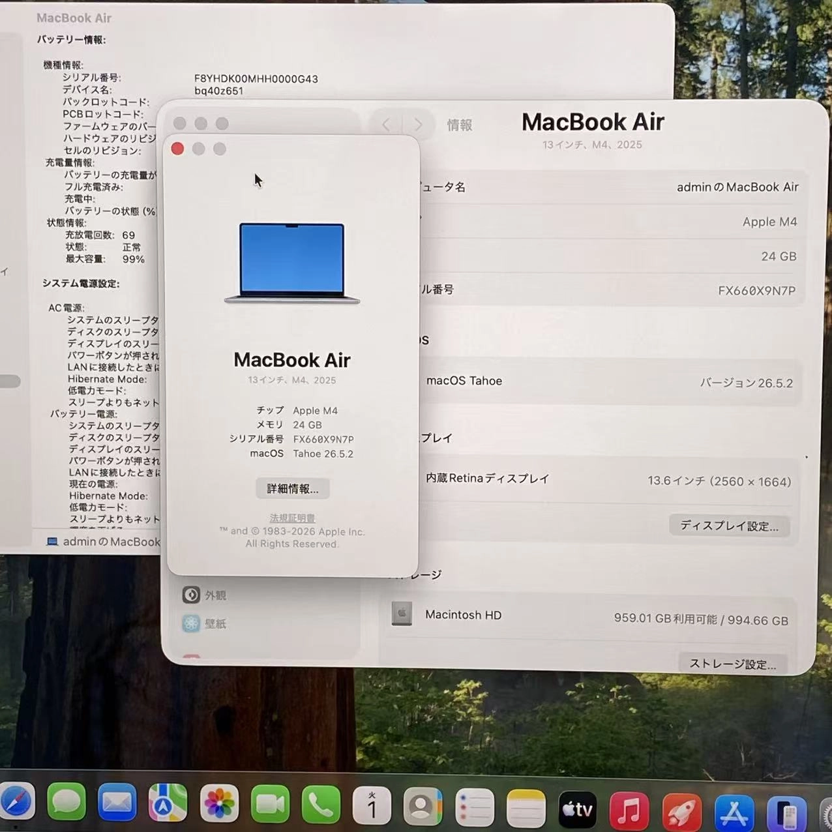Launch the Photos app in the Dock
This screenshot has width=832, height=832.
(x=219, y=804)
